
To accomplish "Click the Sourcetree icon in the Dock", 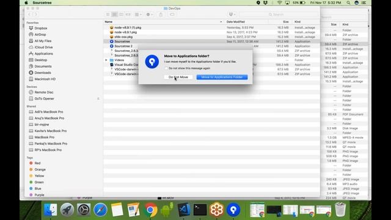I will click(233, 210).
